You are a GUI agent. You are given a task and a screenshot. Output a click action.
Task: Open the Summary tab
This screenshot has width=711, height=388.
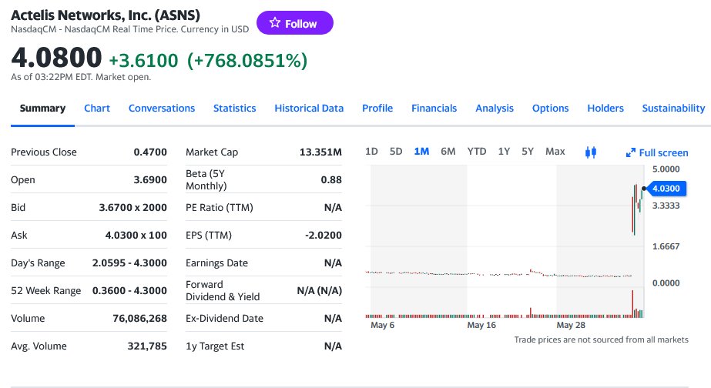(x=42, y=109)
